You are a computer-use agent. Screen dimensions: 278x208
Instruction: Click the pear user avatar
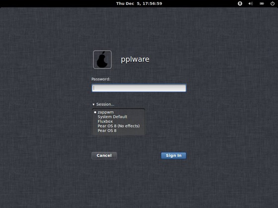[102, 59]
